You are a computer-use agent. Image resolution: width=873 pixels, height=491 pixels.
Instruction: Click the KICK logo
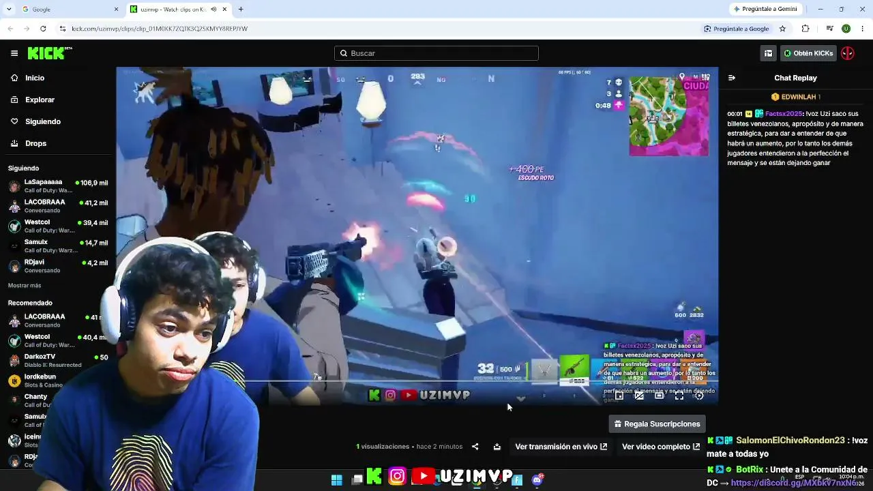[49, 53]
